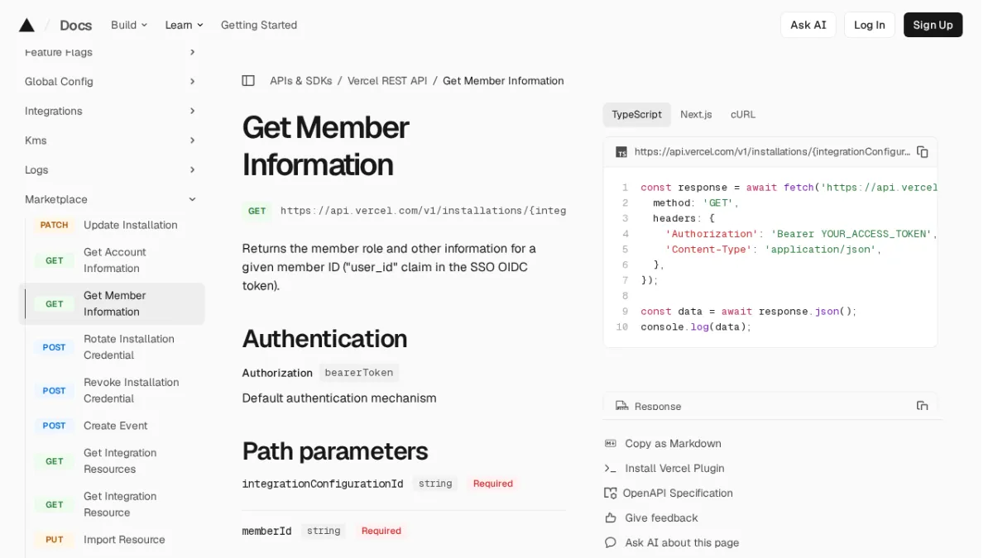
Task: Open Import Resource sidebar page
Action: 124,540
